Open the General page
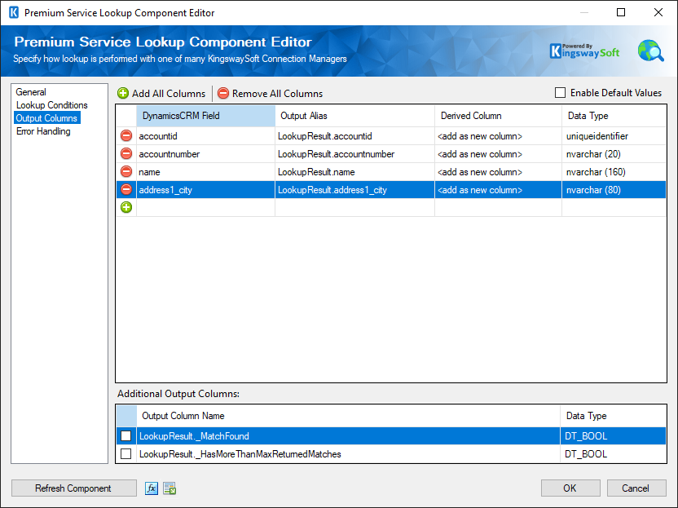Viewport: 678px width, 508px height. tap(31, 92)
